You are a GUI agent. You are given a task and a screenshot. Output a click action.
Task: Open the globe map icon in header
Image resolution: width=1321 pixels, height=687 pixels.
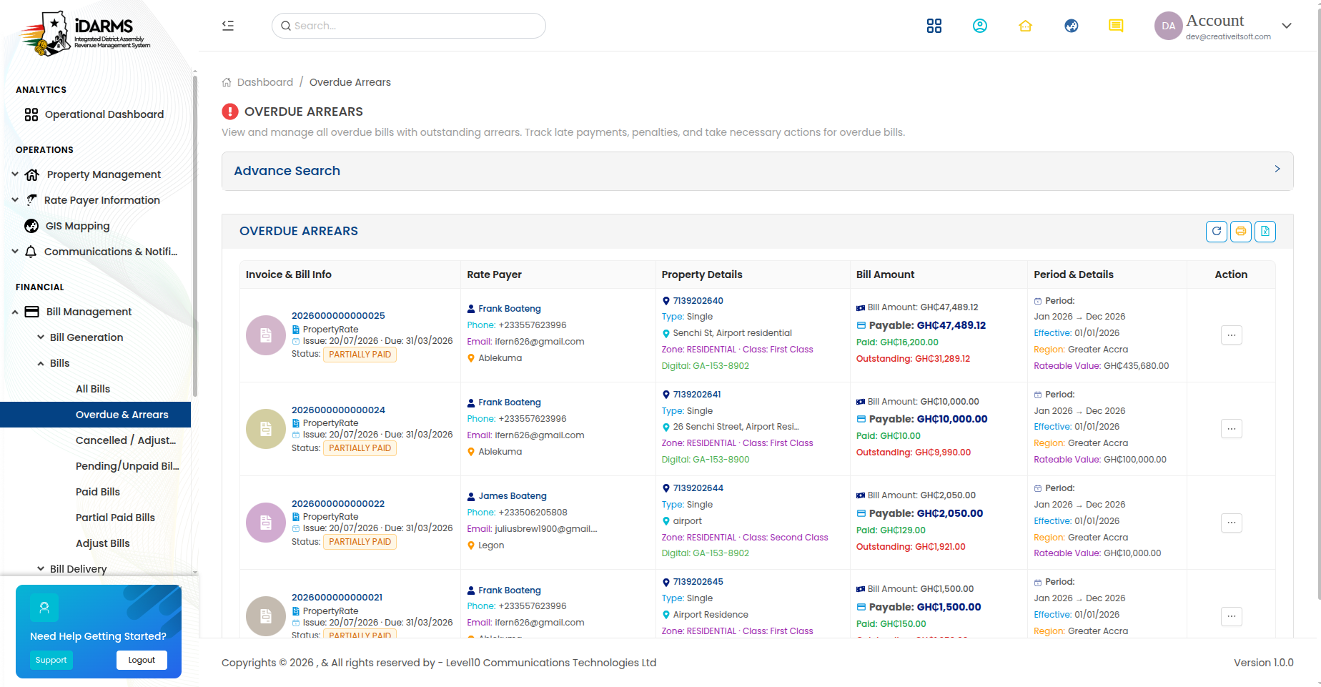tap(1071, 26)
